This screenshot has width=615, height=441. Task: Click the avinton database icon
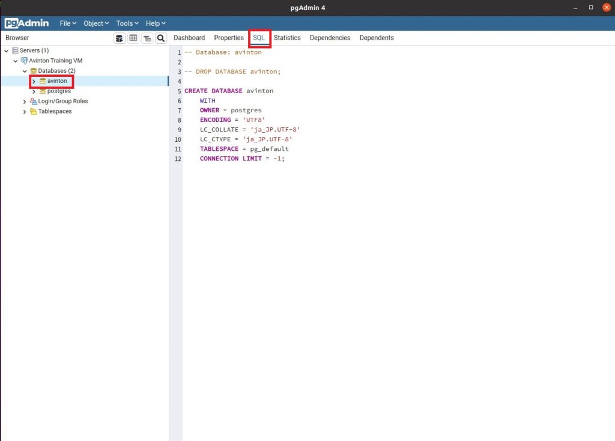pos(42,81)
